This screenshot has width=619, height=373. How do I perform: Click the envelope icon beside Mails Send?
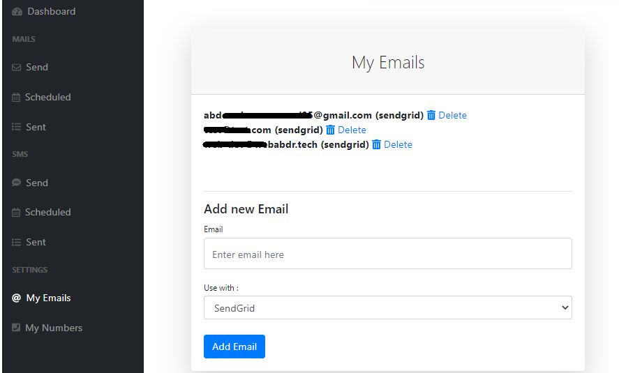click(17, 68)
